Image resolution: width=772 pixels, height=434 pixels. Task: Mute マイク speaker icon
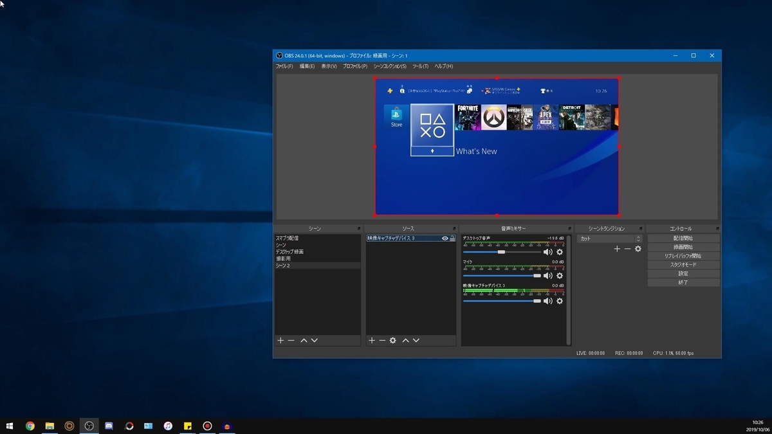(548, 276)
